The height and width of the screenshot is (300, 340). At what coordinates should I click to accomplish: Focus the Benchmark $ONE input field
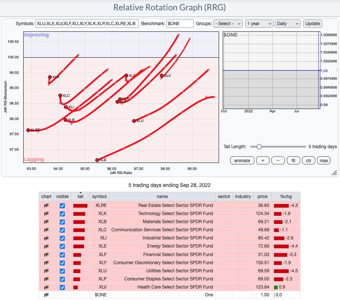point(180,24)
